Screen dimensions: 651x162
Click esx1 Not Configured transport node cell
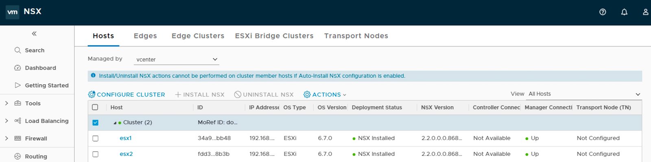tap(598, 138)
